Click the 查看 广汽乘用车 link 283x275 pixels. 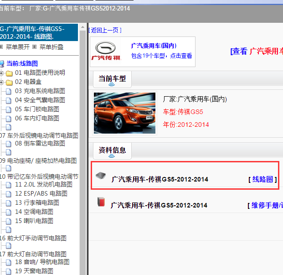click(257, 51)
